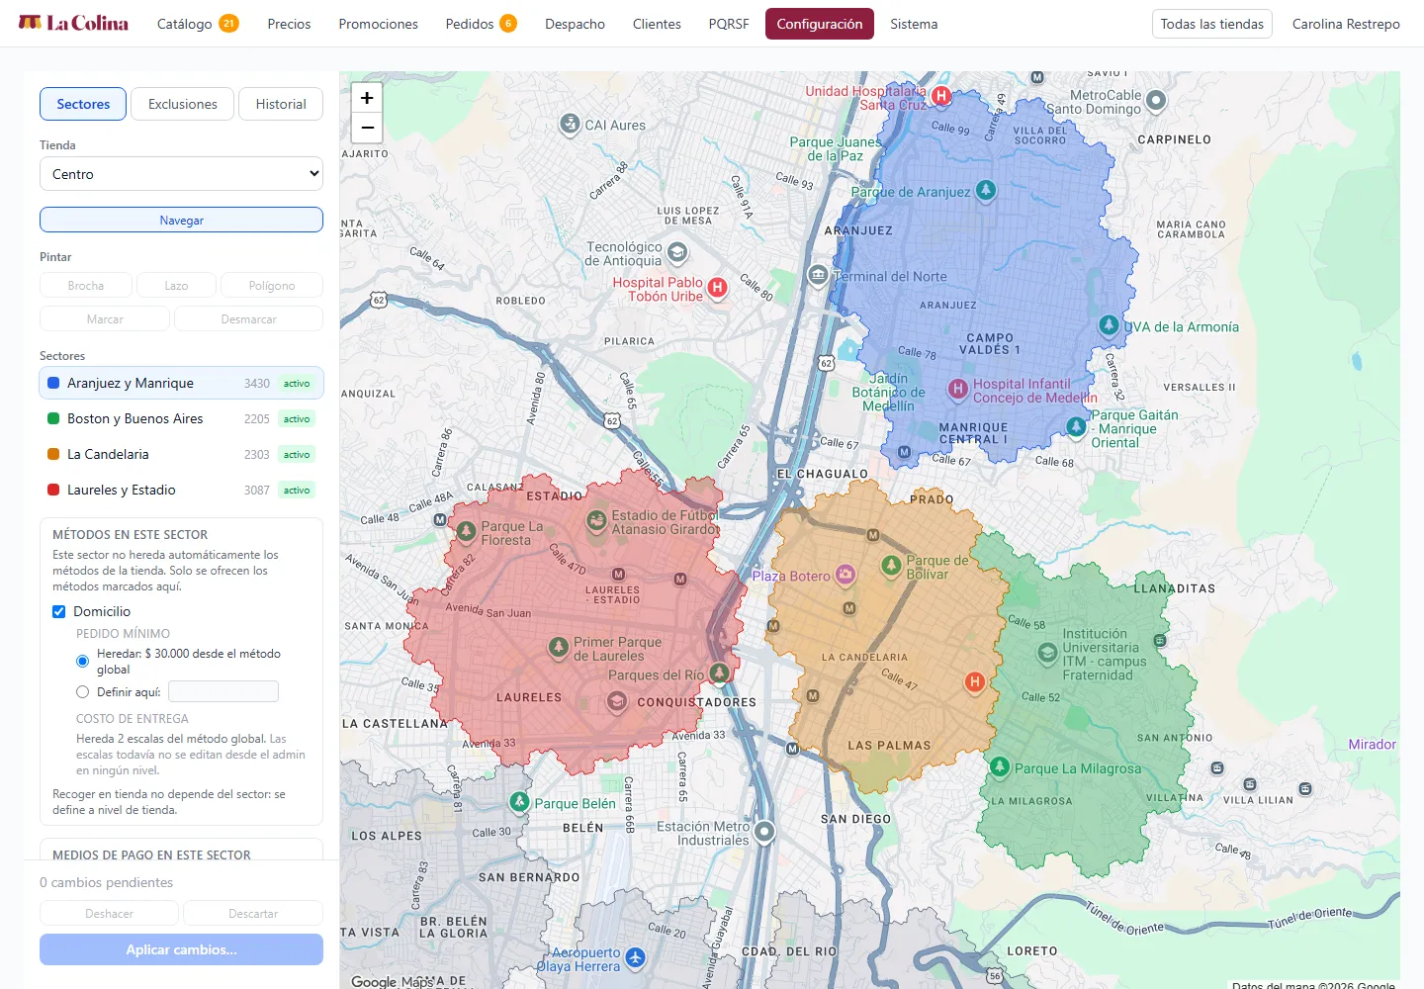The height and width of the screenshot is (989, 1424).
Task: Click the Primer Parque de Laureles marker
Action: 559,648
